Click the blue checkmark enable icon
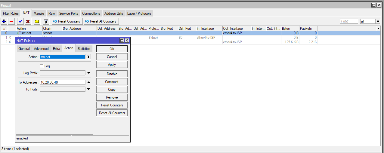The height and width of the screenshot is (153, 384). (20, 21)
